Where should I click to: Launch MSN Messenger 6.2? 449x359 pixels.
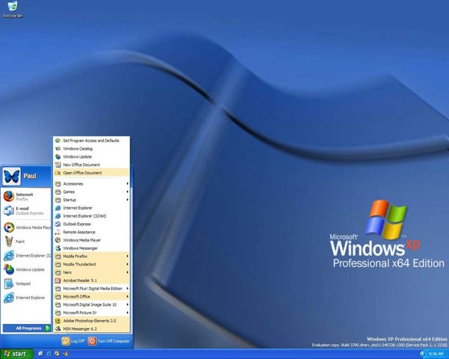coord(91,328)
